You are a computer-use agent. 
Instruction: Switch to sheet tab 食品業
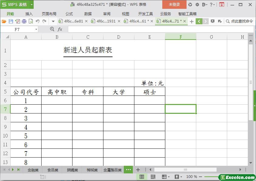(53, 170)
